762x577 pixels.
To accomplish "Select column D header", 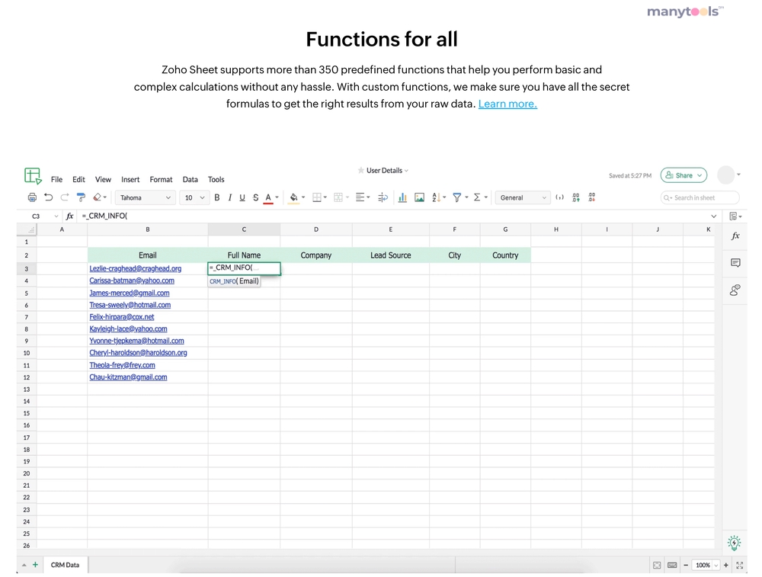I will (316, 229).
